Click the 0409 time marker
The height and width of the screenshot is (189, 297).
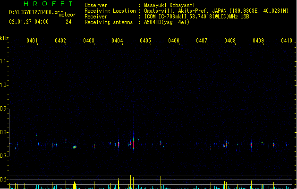pos(258,41)
